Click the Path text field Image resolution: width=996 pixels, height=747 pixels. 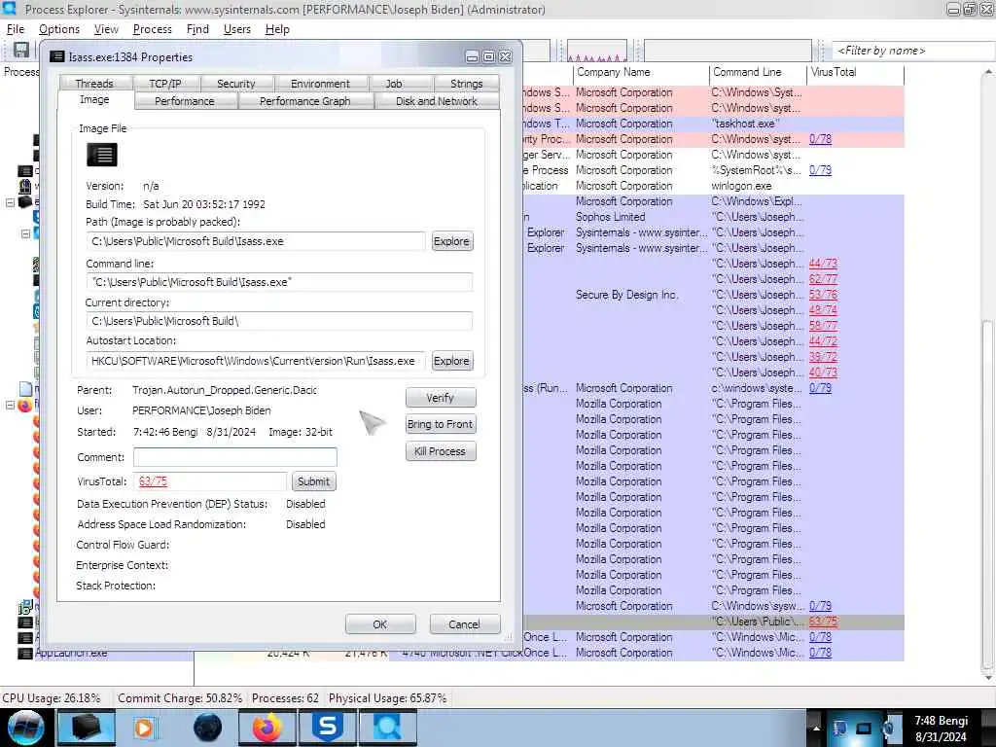coord(257,241)
